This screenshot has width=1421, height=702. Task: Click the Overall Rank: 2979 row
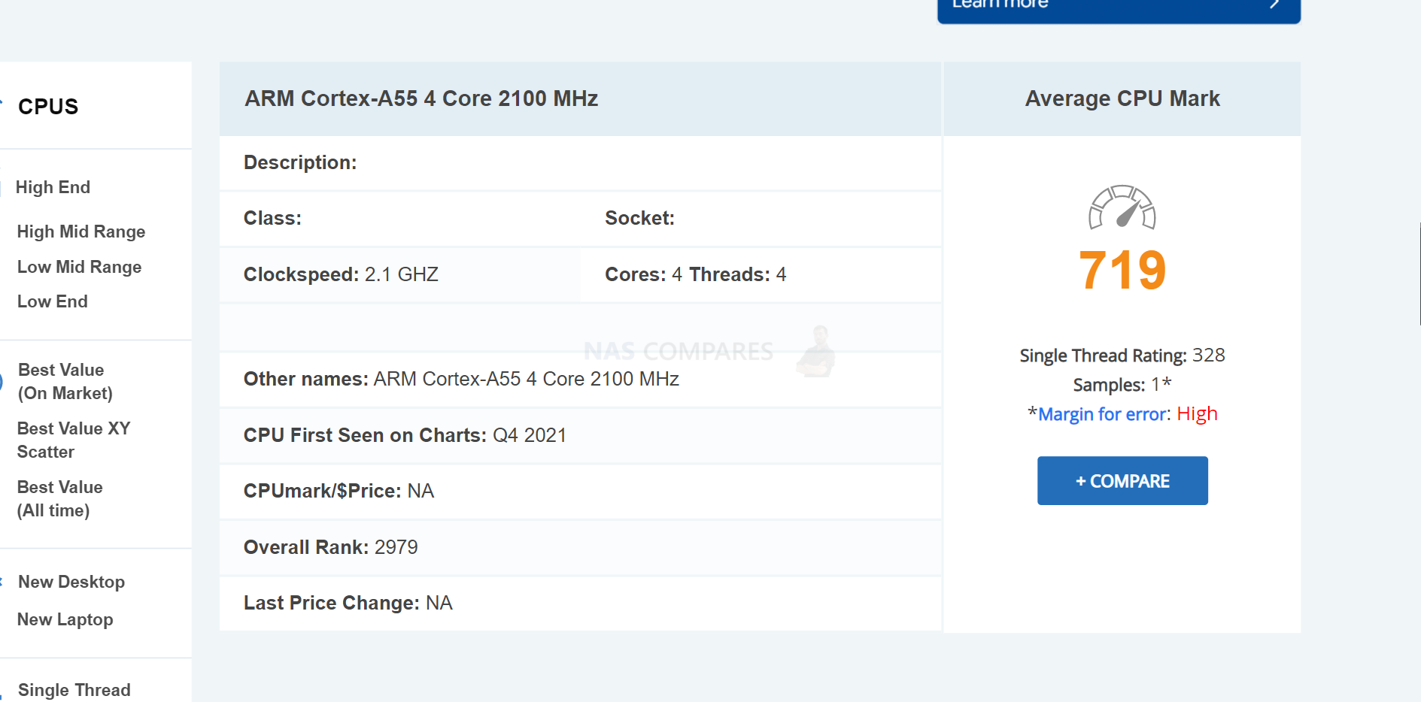tap(580, 547)
